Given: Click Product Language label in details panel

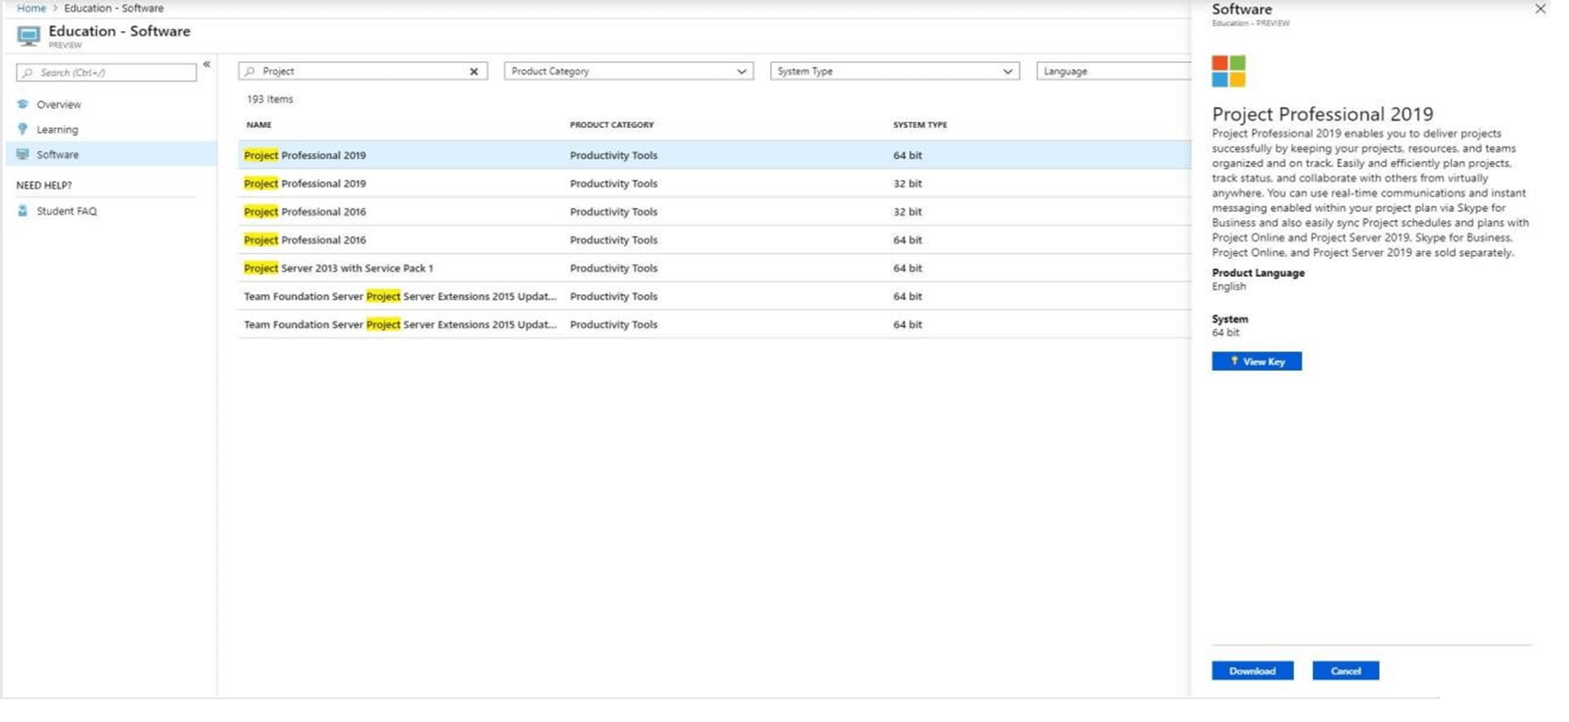Looking at the screenshot, I should click(1258, 272).
